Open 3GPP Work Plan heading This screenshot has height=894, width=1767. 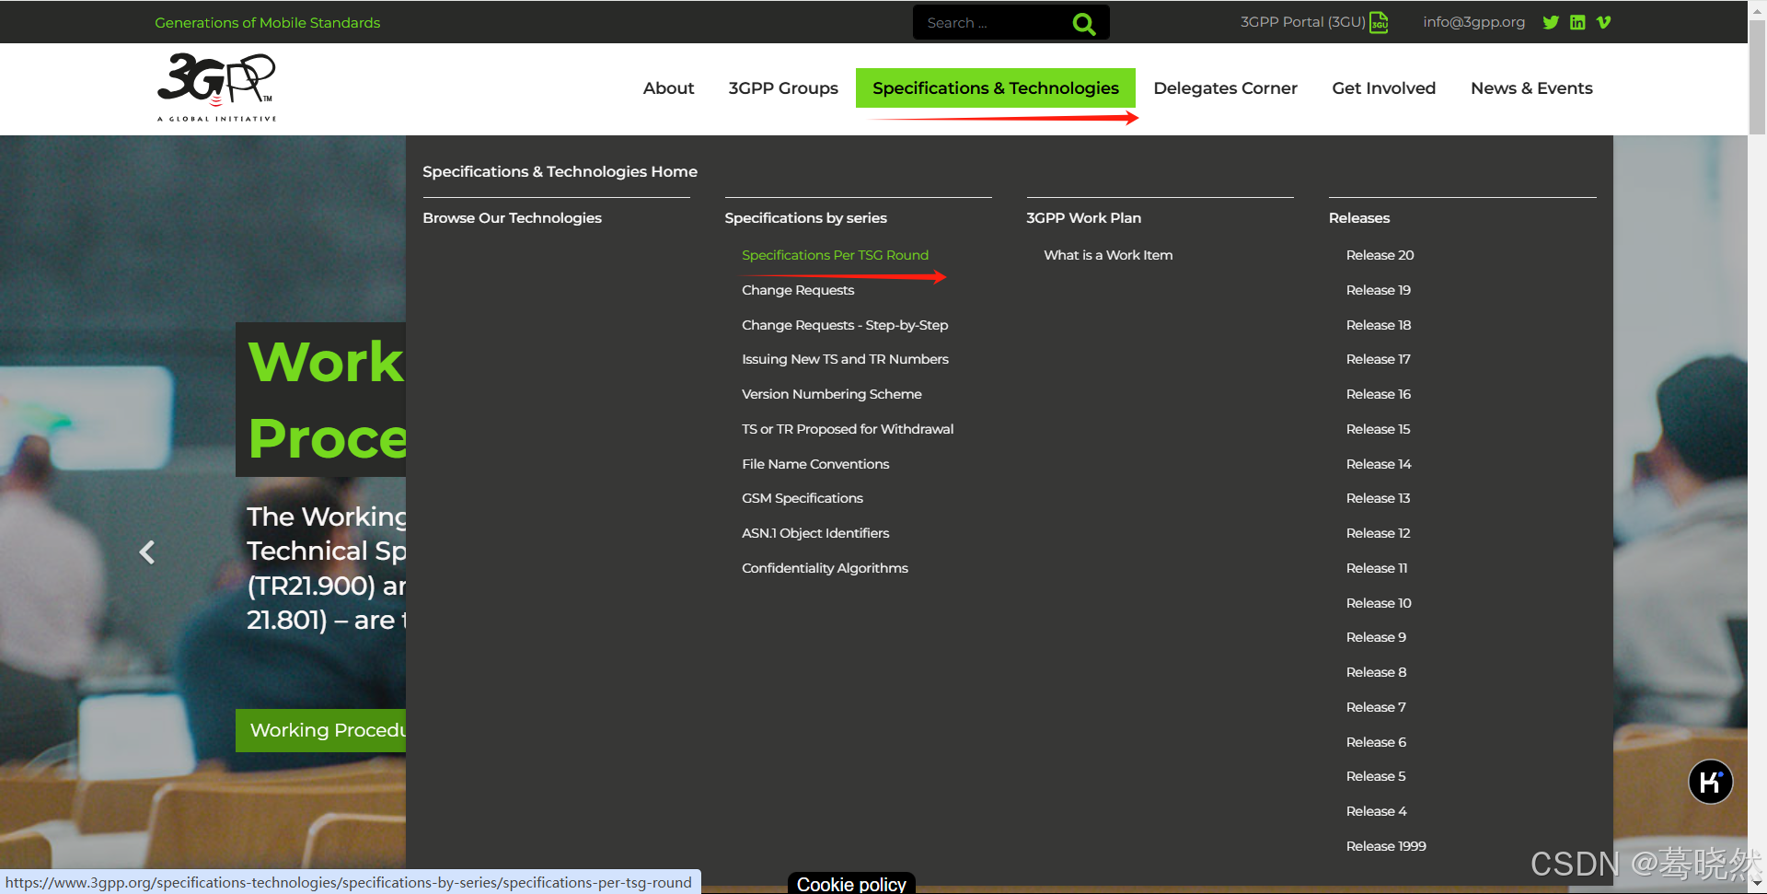(x=1083, y=218)
